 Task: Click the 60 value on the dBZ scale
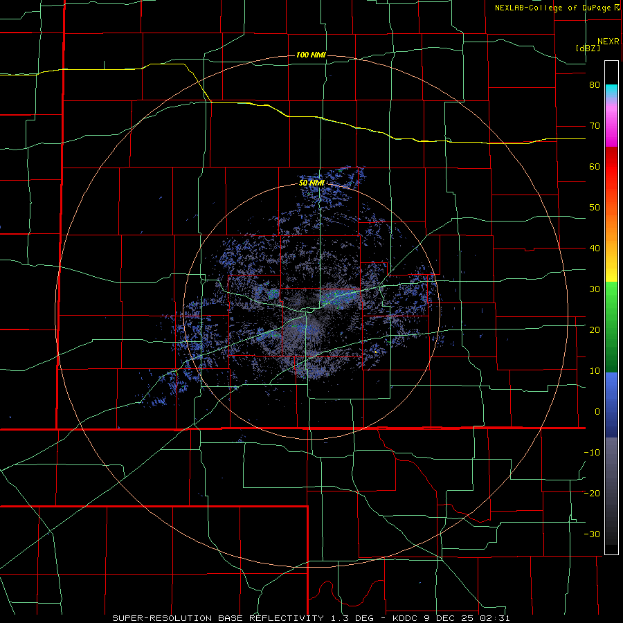tap(595, 166)
